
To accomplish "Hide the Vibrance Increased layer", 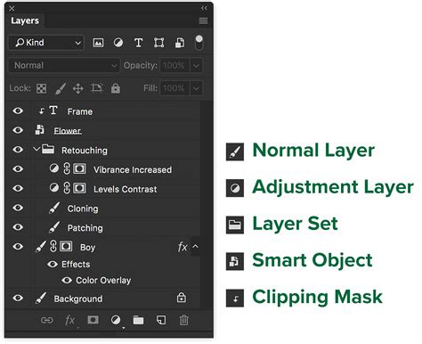I will pyautogui.click(x=18, y=168).
